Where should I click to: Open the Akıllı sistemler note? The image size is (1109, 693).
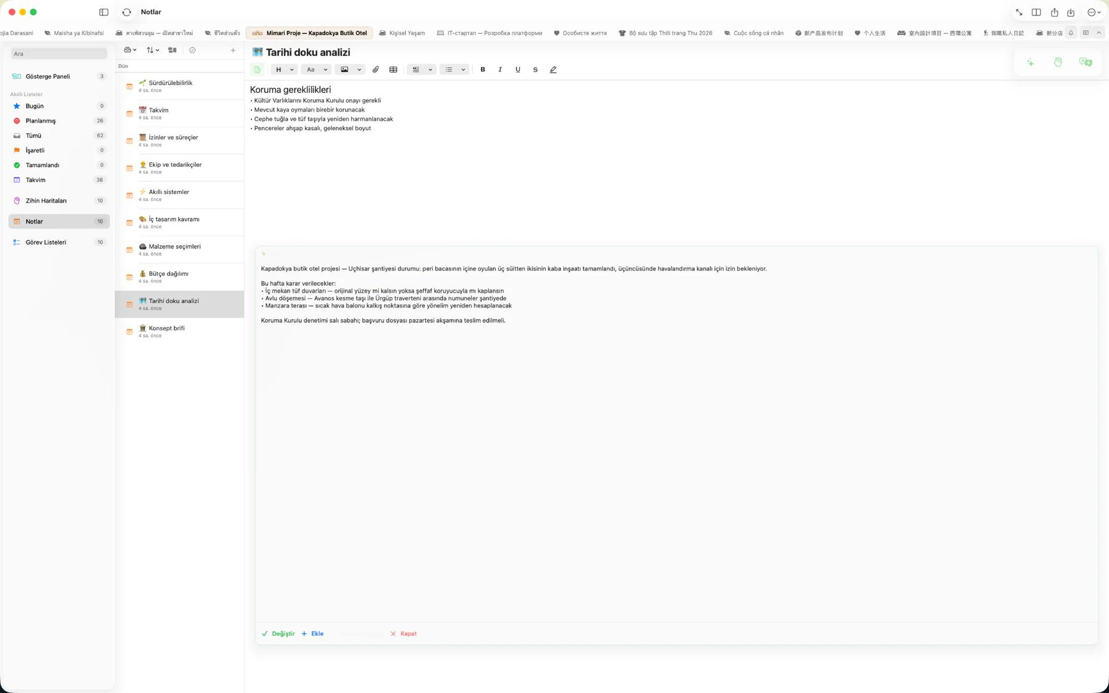point(179,195)
